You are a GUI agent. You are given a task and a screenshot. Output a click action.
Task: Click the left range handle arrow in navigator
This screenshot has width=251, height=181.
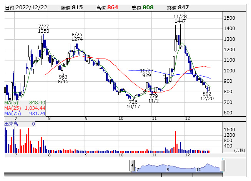(x=132, y=166)
